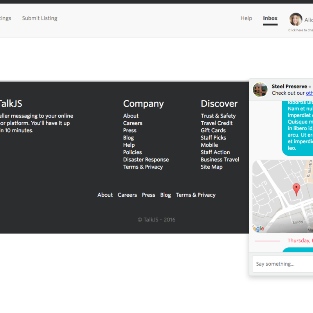Click Policies in Company column
The height and width of the screenshot is (313, 313).
tap(132, 152)
